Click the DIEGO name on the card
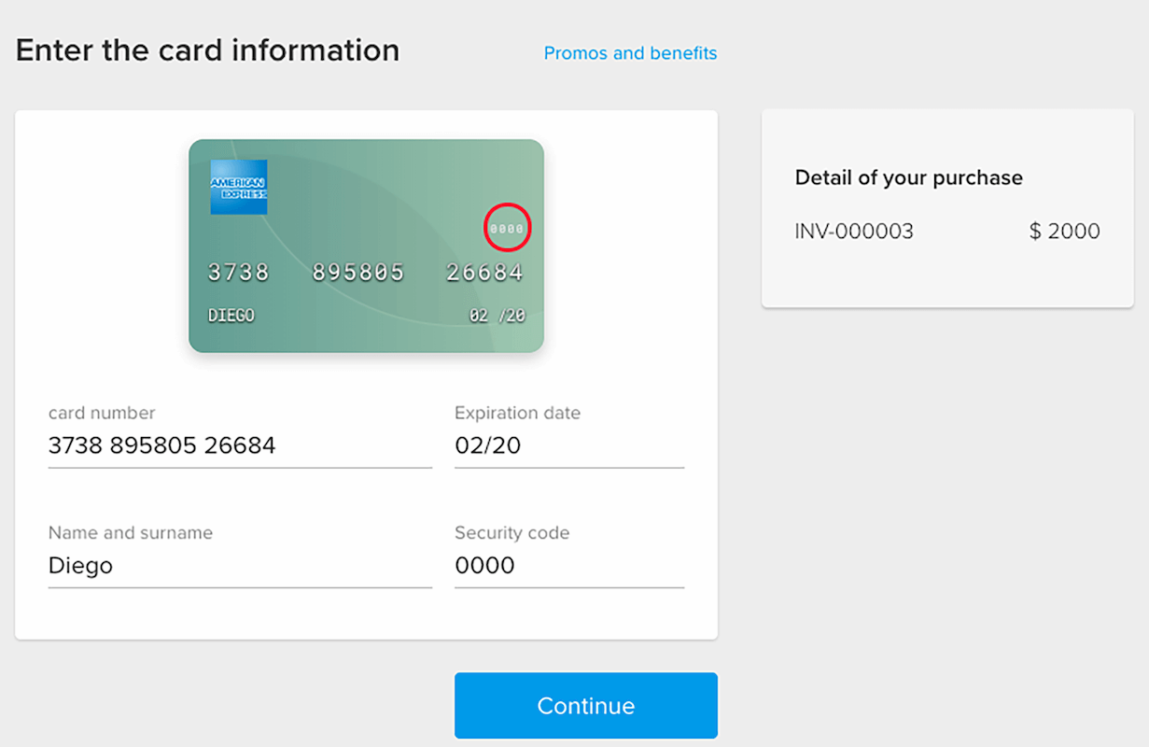The height and width of the screenshot is (747, 1149). pos(231,315)
